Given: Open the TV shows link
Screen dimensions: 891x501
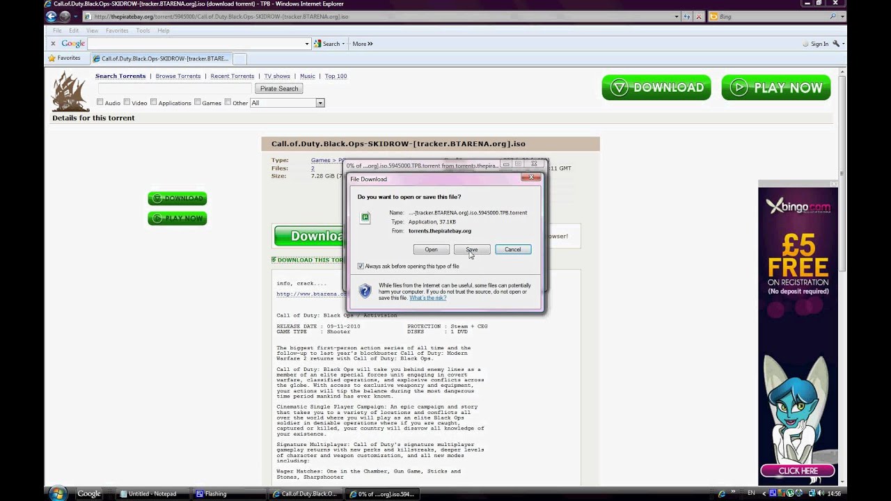Looking at the screenshot, I should click(x=277, y=76).
